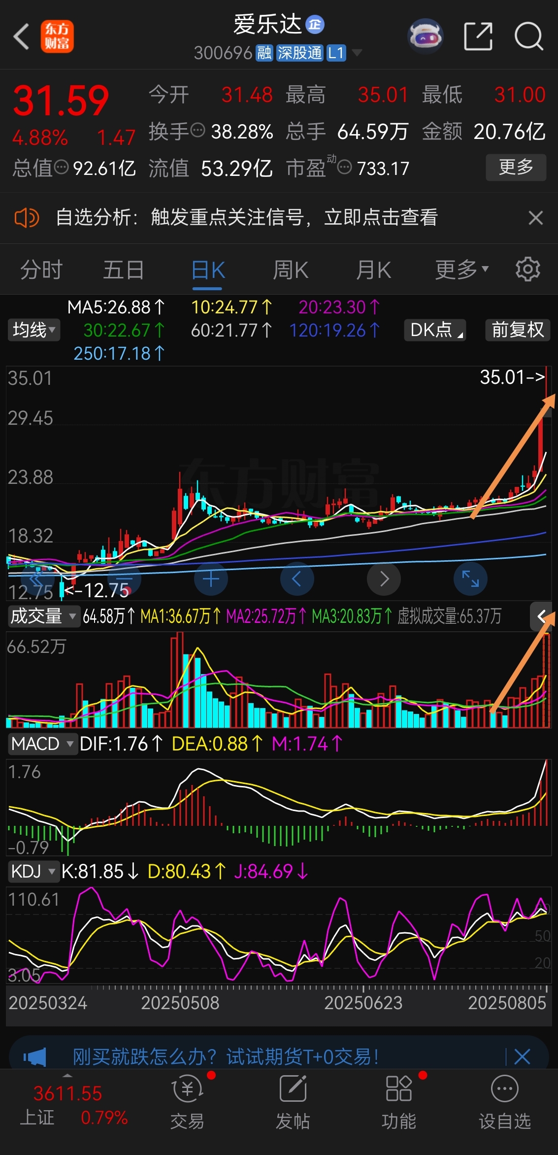Tap stock title 爱乐达

pyautogui.click(x=267, y=24)
